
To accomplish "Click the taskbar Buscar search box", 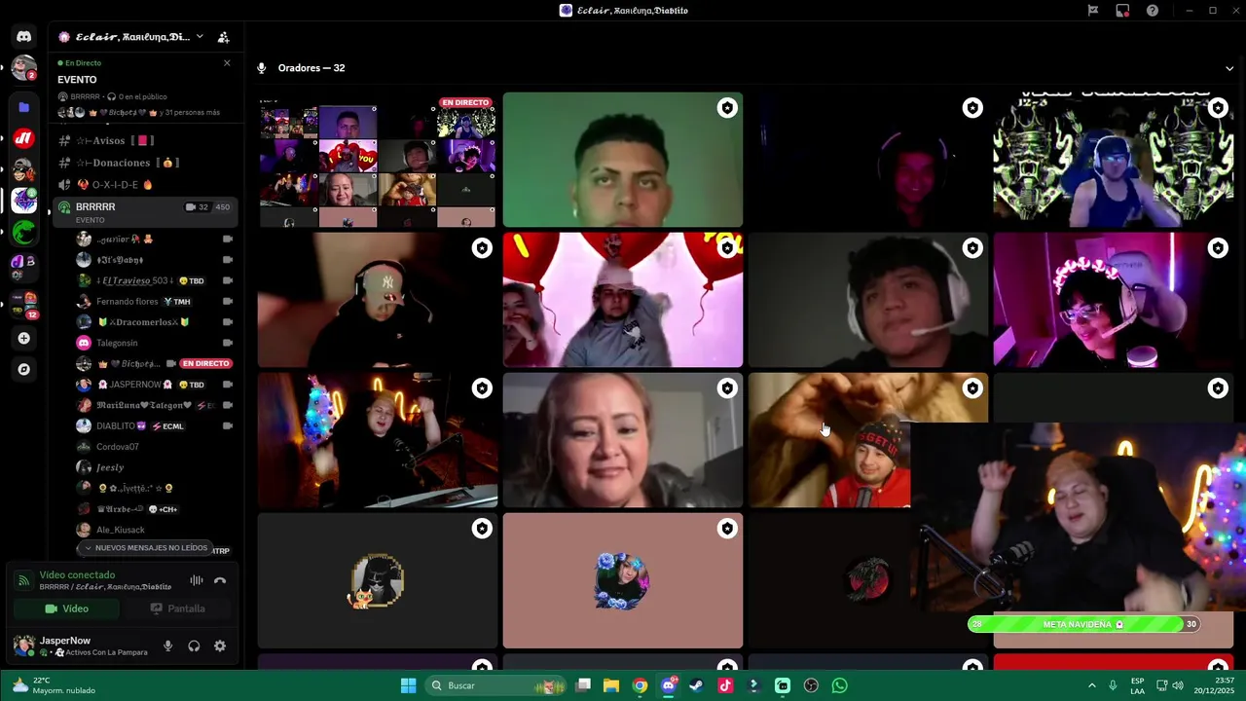I will tap(497, 685).
